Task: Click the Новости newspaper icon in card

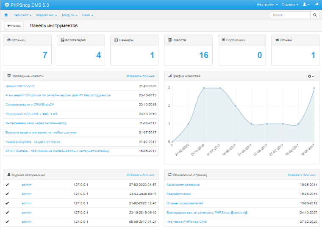Action: tap(170, 40)
